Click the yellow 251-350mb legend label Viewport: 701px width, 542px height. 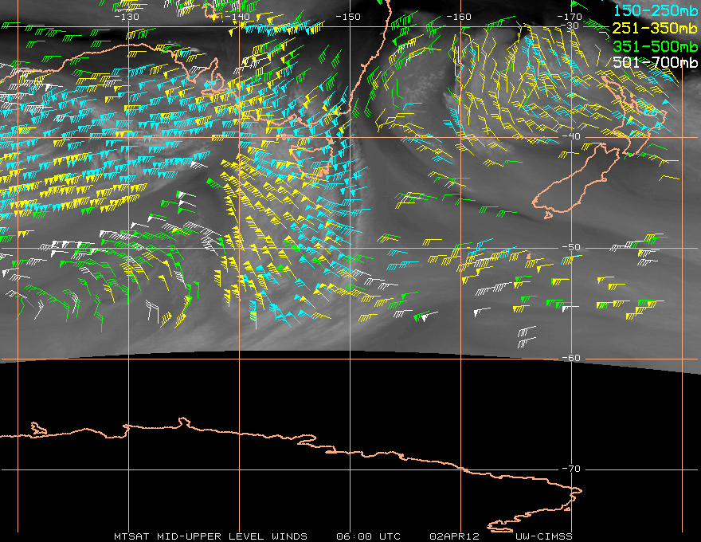(655, 29)
